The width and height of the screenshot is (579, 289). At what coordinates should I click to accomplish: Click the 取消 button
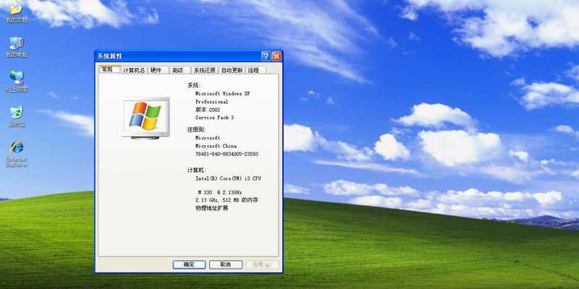[x=226, y=264]
